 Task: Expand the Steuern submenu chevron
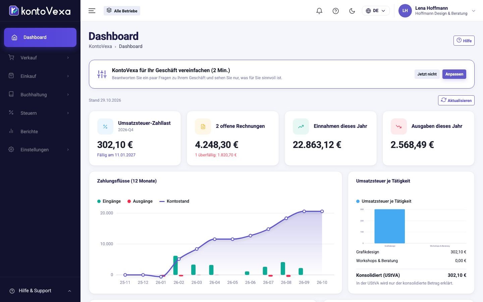[68, 113]
